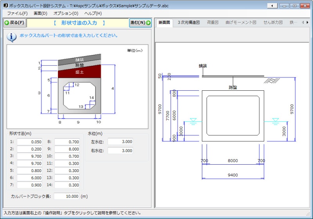Click dimension 13 input field
The width and height of the screenshot is (313, 219).
pos(67,178)
